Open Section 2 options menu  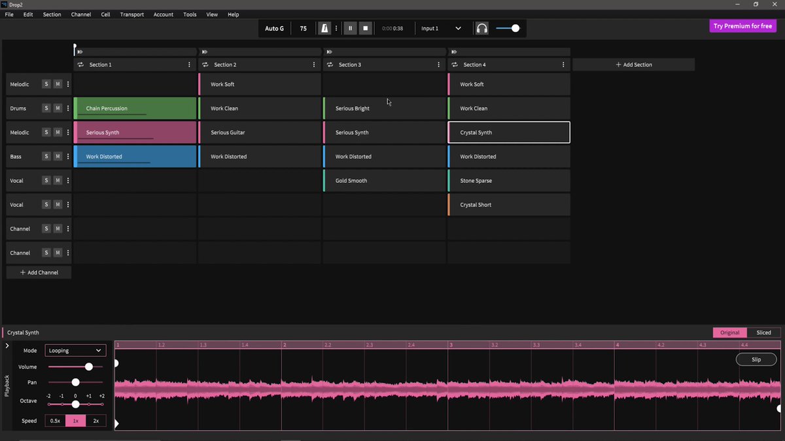[314, 65]
